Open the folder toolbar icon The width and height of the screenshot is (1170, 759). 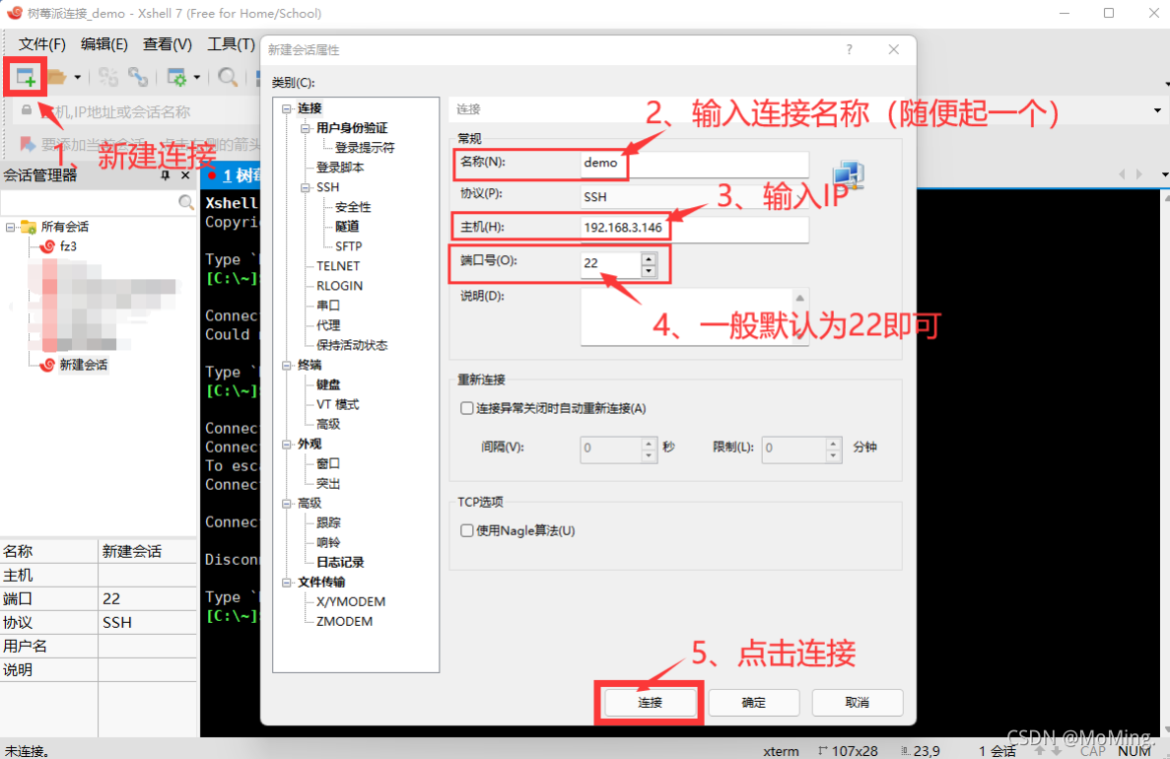click(57, 76)
